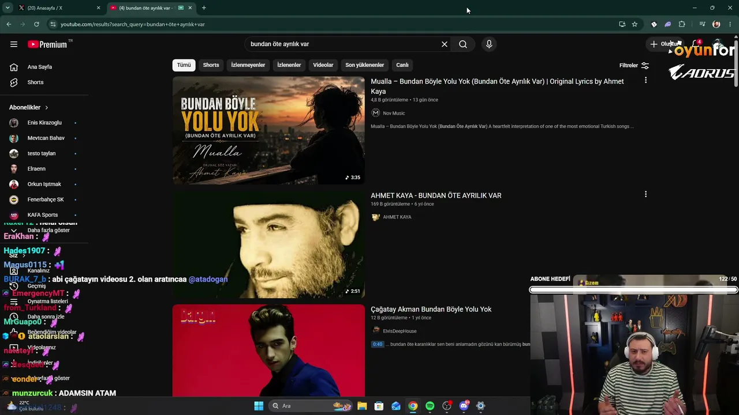Open Nov Music channel name link
This screenshot has width=739, height=415.
pyautogui.click(x=394, y=114)
